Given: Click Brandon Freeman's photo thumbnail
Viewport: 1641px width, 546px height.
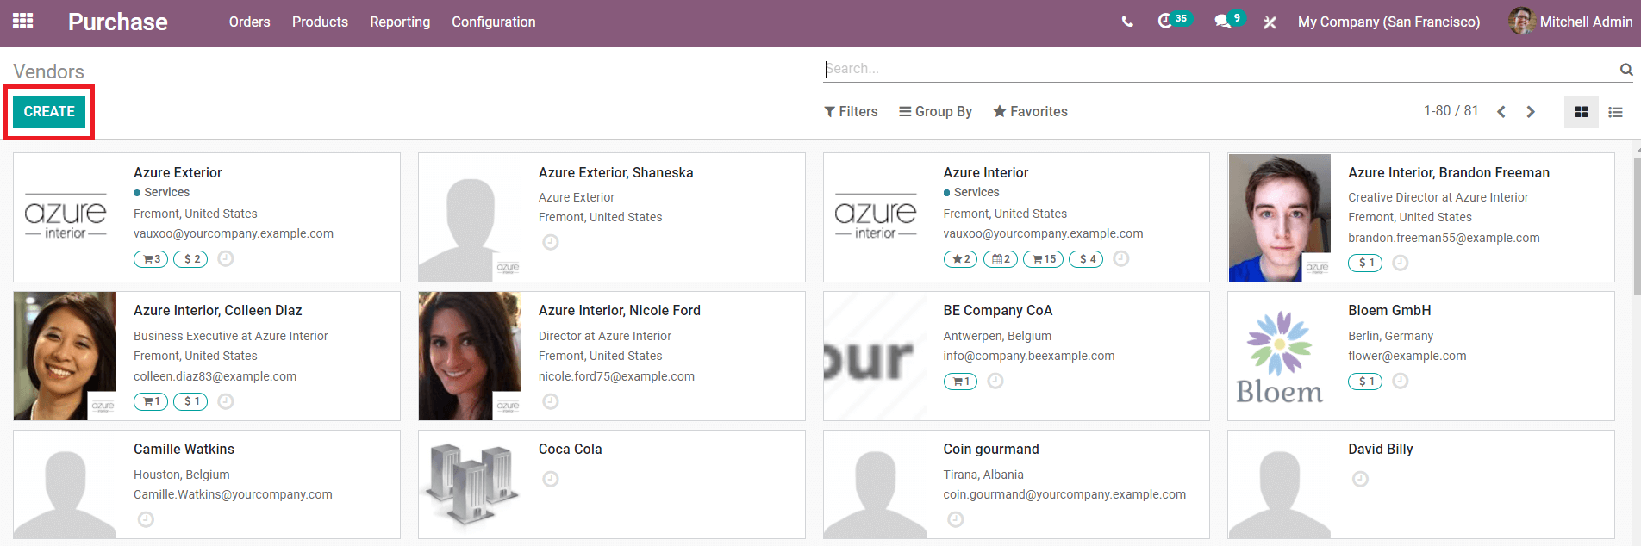Looking at the screenshot, I should [x=1280, y=218].
